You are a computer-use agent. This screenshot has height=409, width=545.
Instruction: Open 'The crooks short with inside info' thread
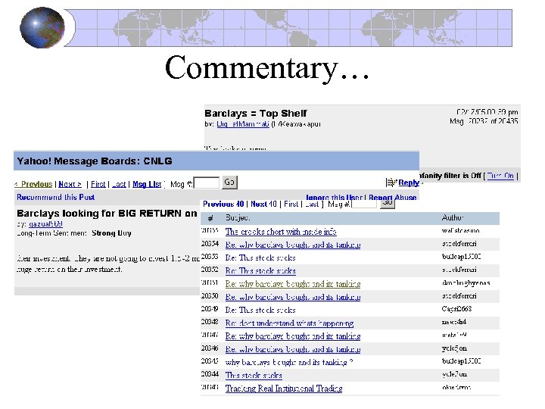click(x=281, y=232)
